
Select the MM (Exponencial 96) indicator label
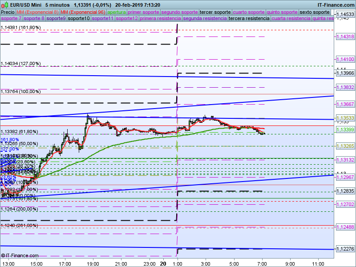[83, 12]
